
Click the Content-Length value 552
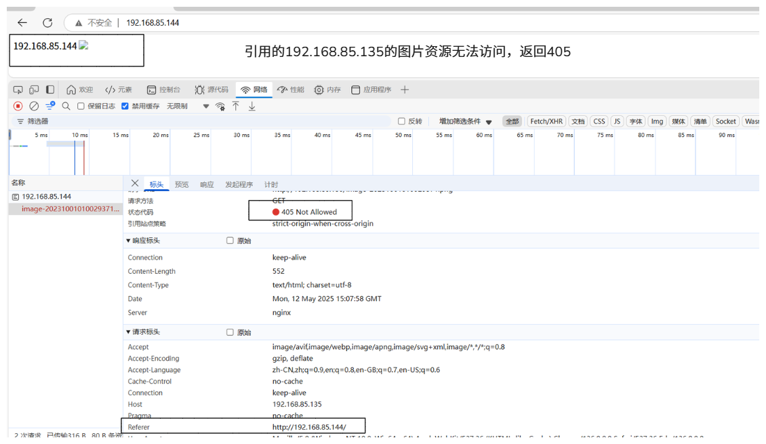click(x=279, y=271)
